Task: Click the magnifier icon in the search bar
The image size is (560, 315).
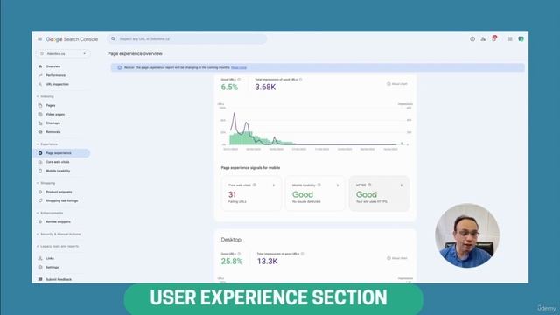Action: [x=113, y=38]
